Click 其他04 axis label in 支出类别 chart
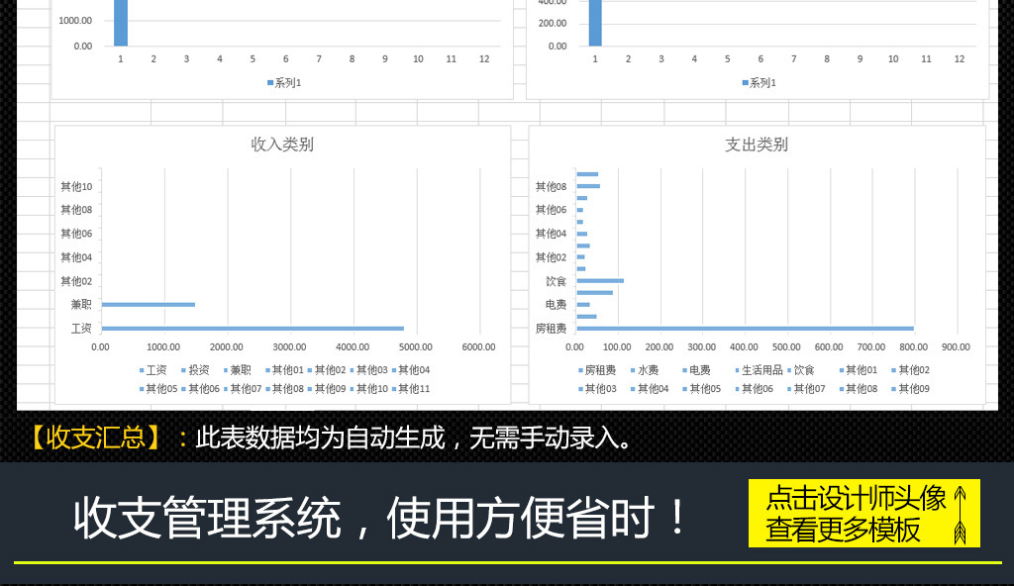Image resolution: width=1014 pixels, height=586 pixels. pyautogui.click(x=551, y=234)
